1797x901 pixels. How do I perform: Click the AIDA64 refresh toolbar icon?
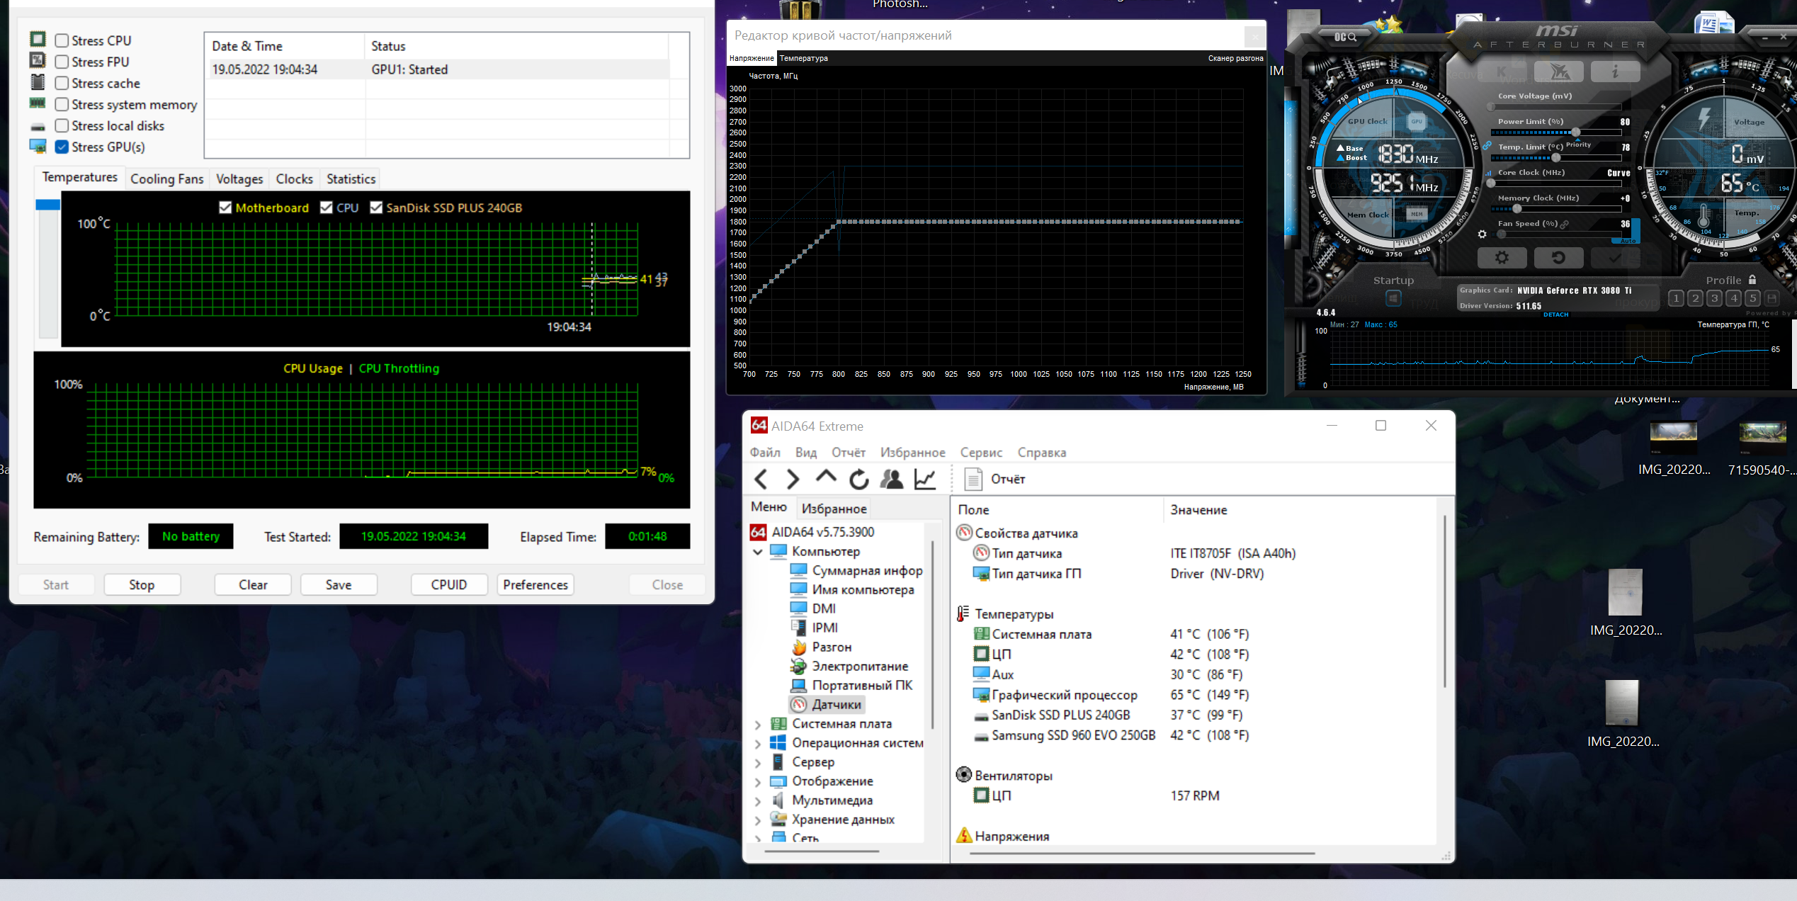858,480
